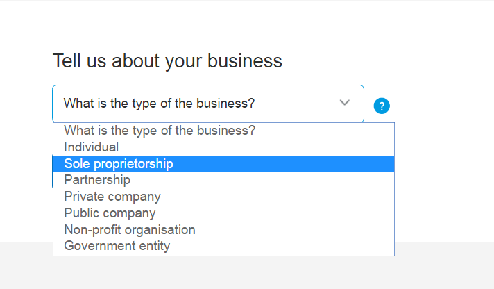Choose Non-profit organisation option
Viewport: 494px width, 289px height.
pyautogui.click(x=130, y=229)
